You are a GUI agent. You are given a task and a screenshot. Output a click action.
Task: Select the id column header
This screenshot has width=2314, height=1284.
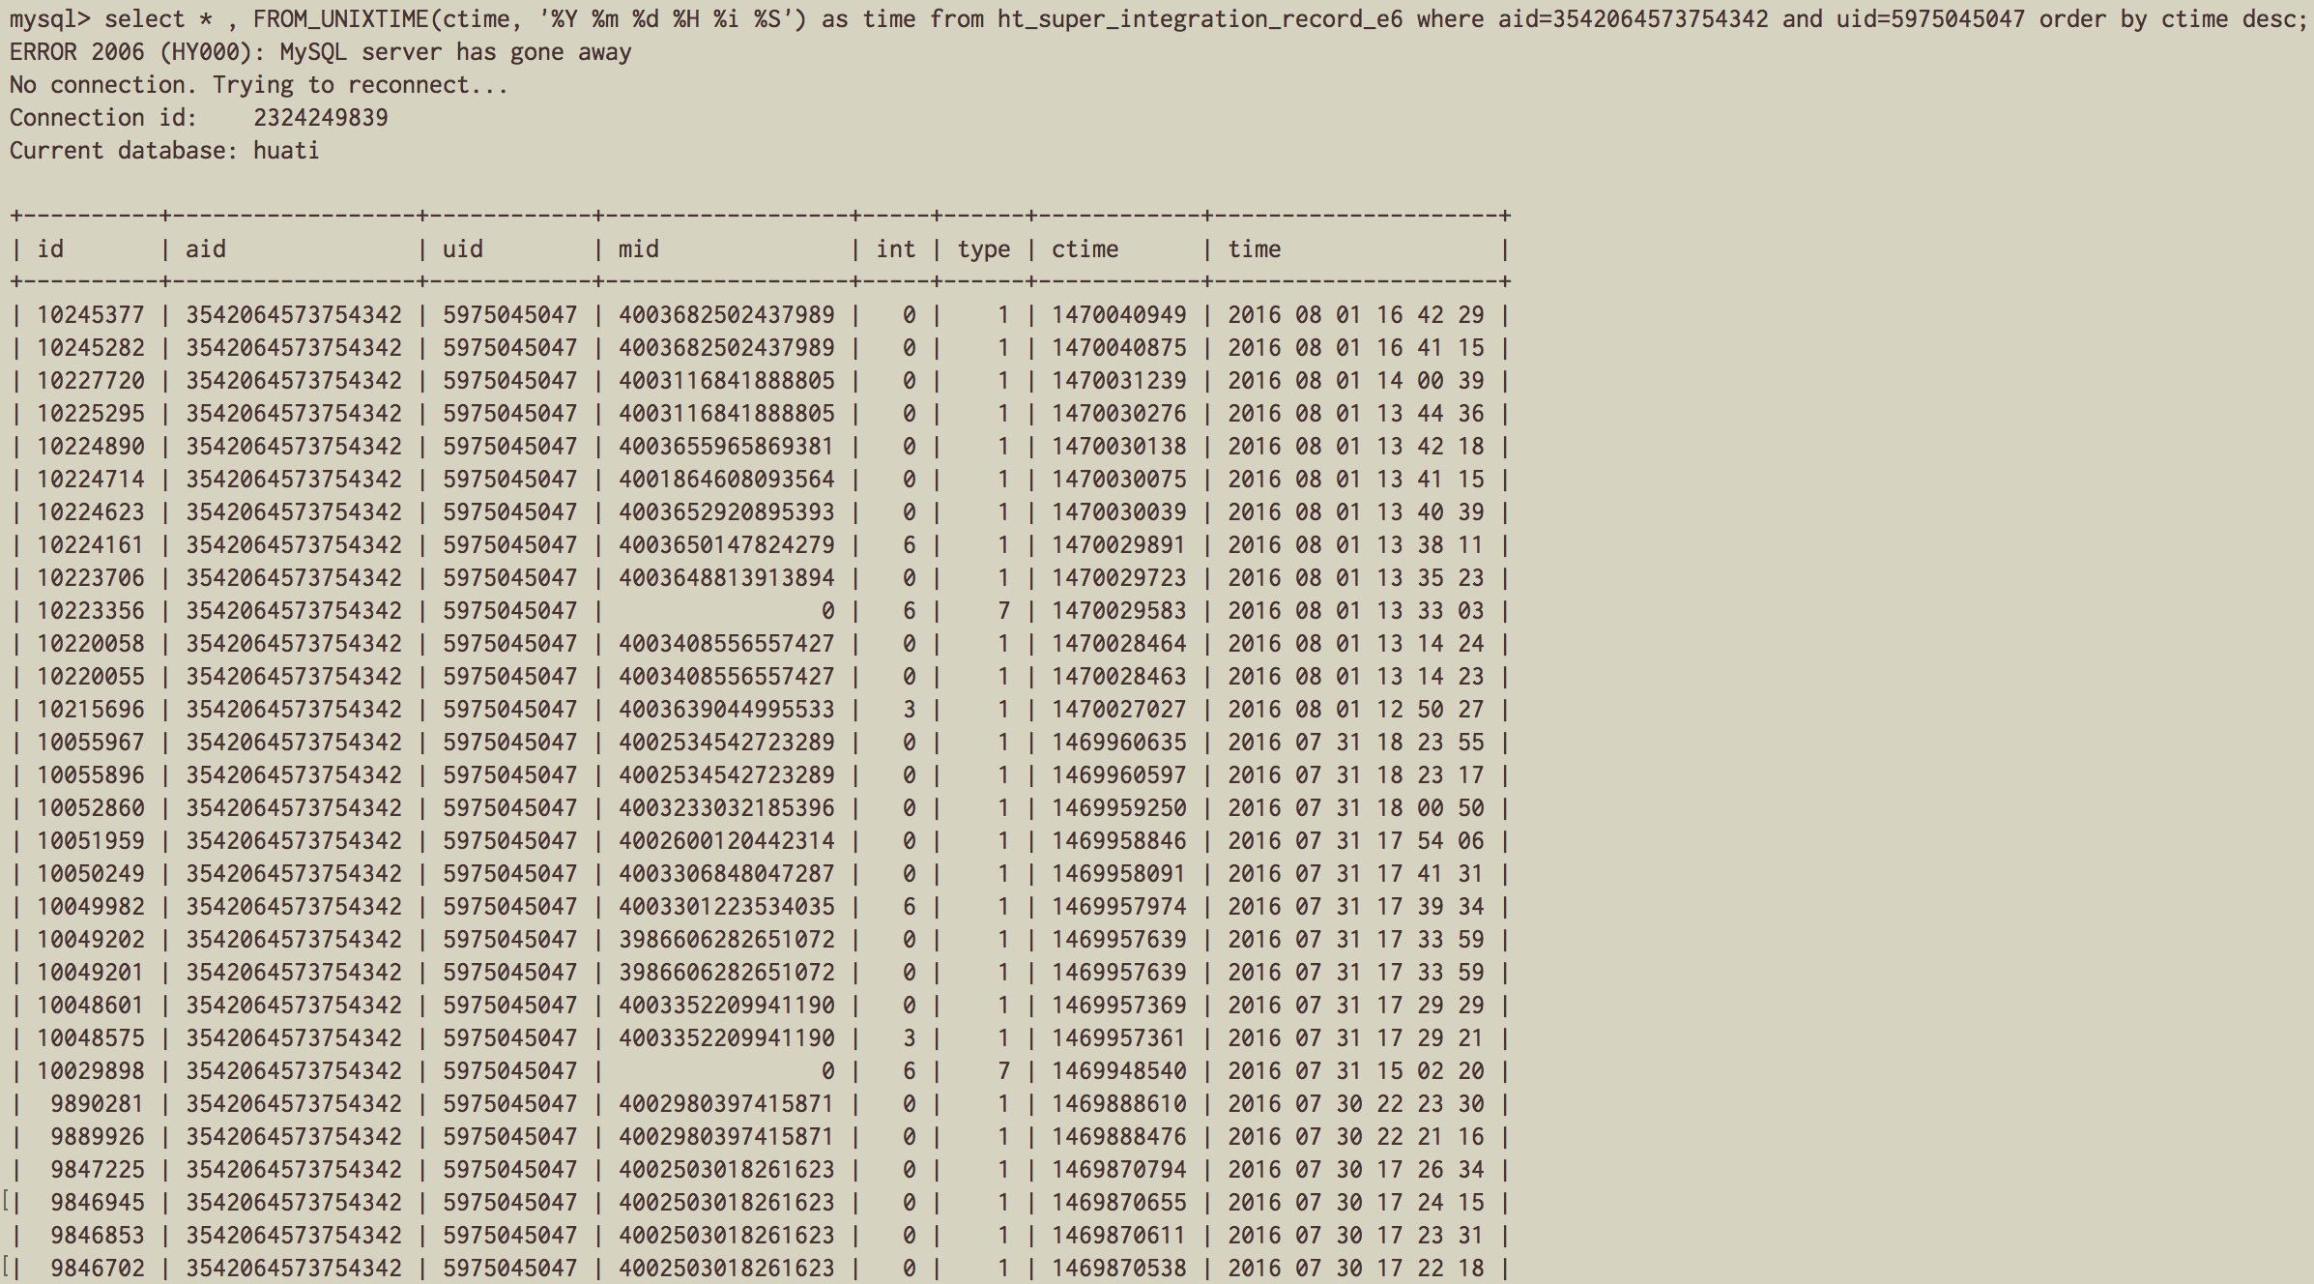[x=52, y=248]
